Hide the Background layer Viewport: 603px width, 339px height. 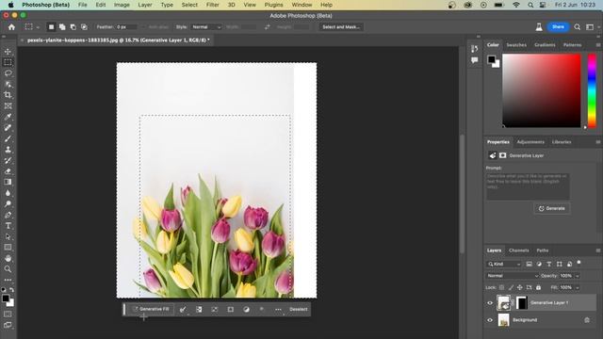tap(490, 320)
